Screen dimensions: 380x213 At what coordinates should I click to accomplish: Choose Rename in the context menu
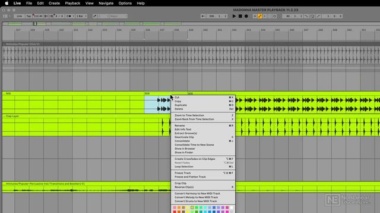[203, 125]
